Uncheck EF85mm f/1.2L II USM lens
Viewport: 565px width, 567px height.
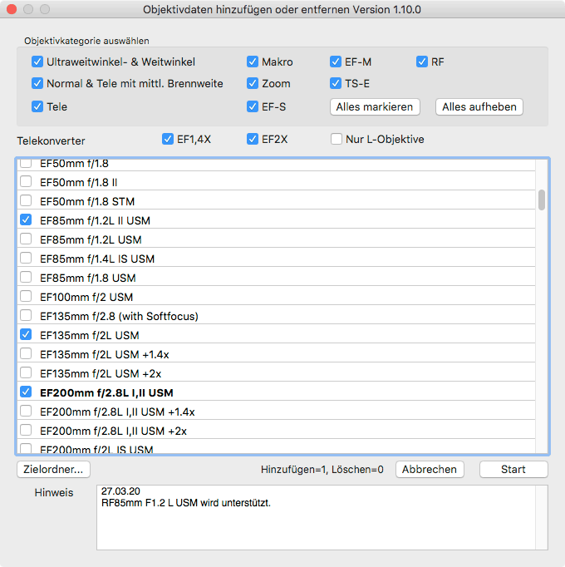pyautogui.click(x=26, y=220)
